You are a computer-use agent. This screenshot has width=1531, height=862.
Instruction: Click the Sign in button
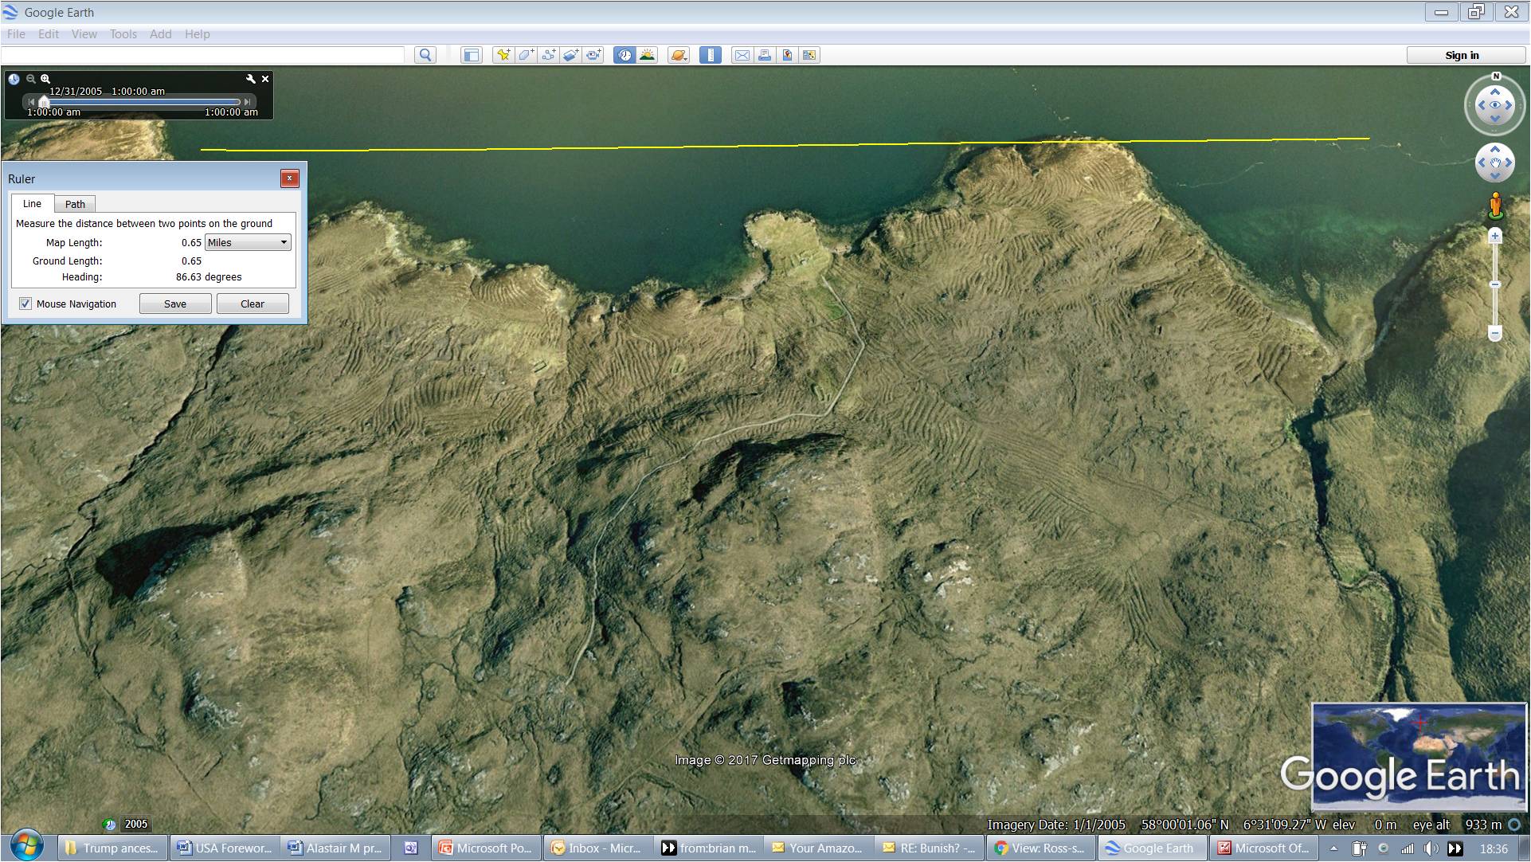point(1462,55)
